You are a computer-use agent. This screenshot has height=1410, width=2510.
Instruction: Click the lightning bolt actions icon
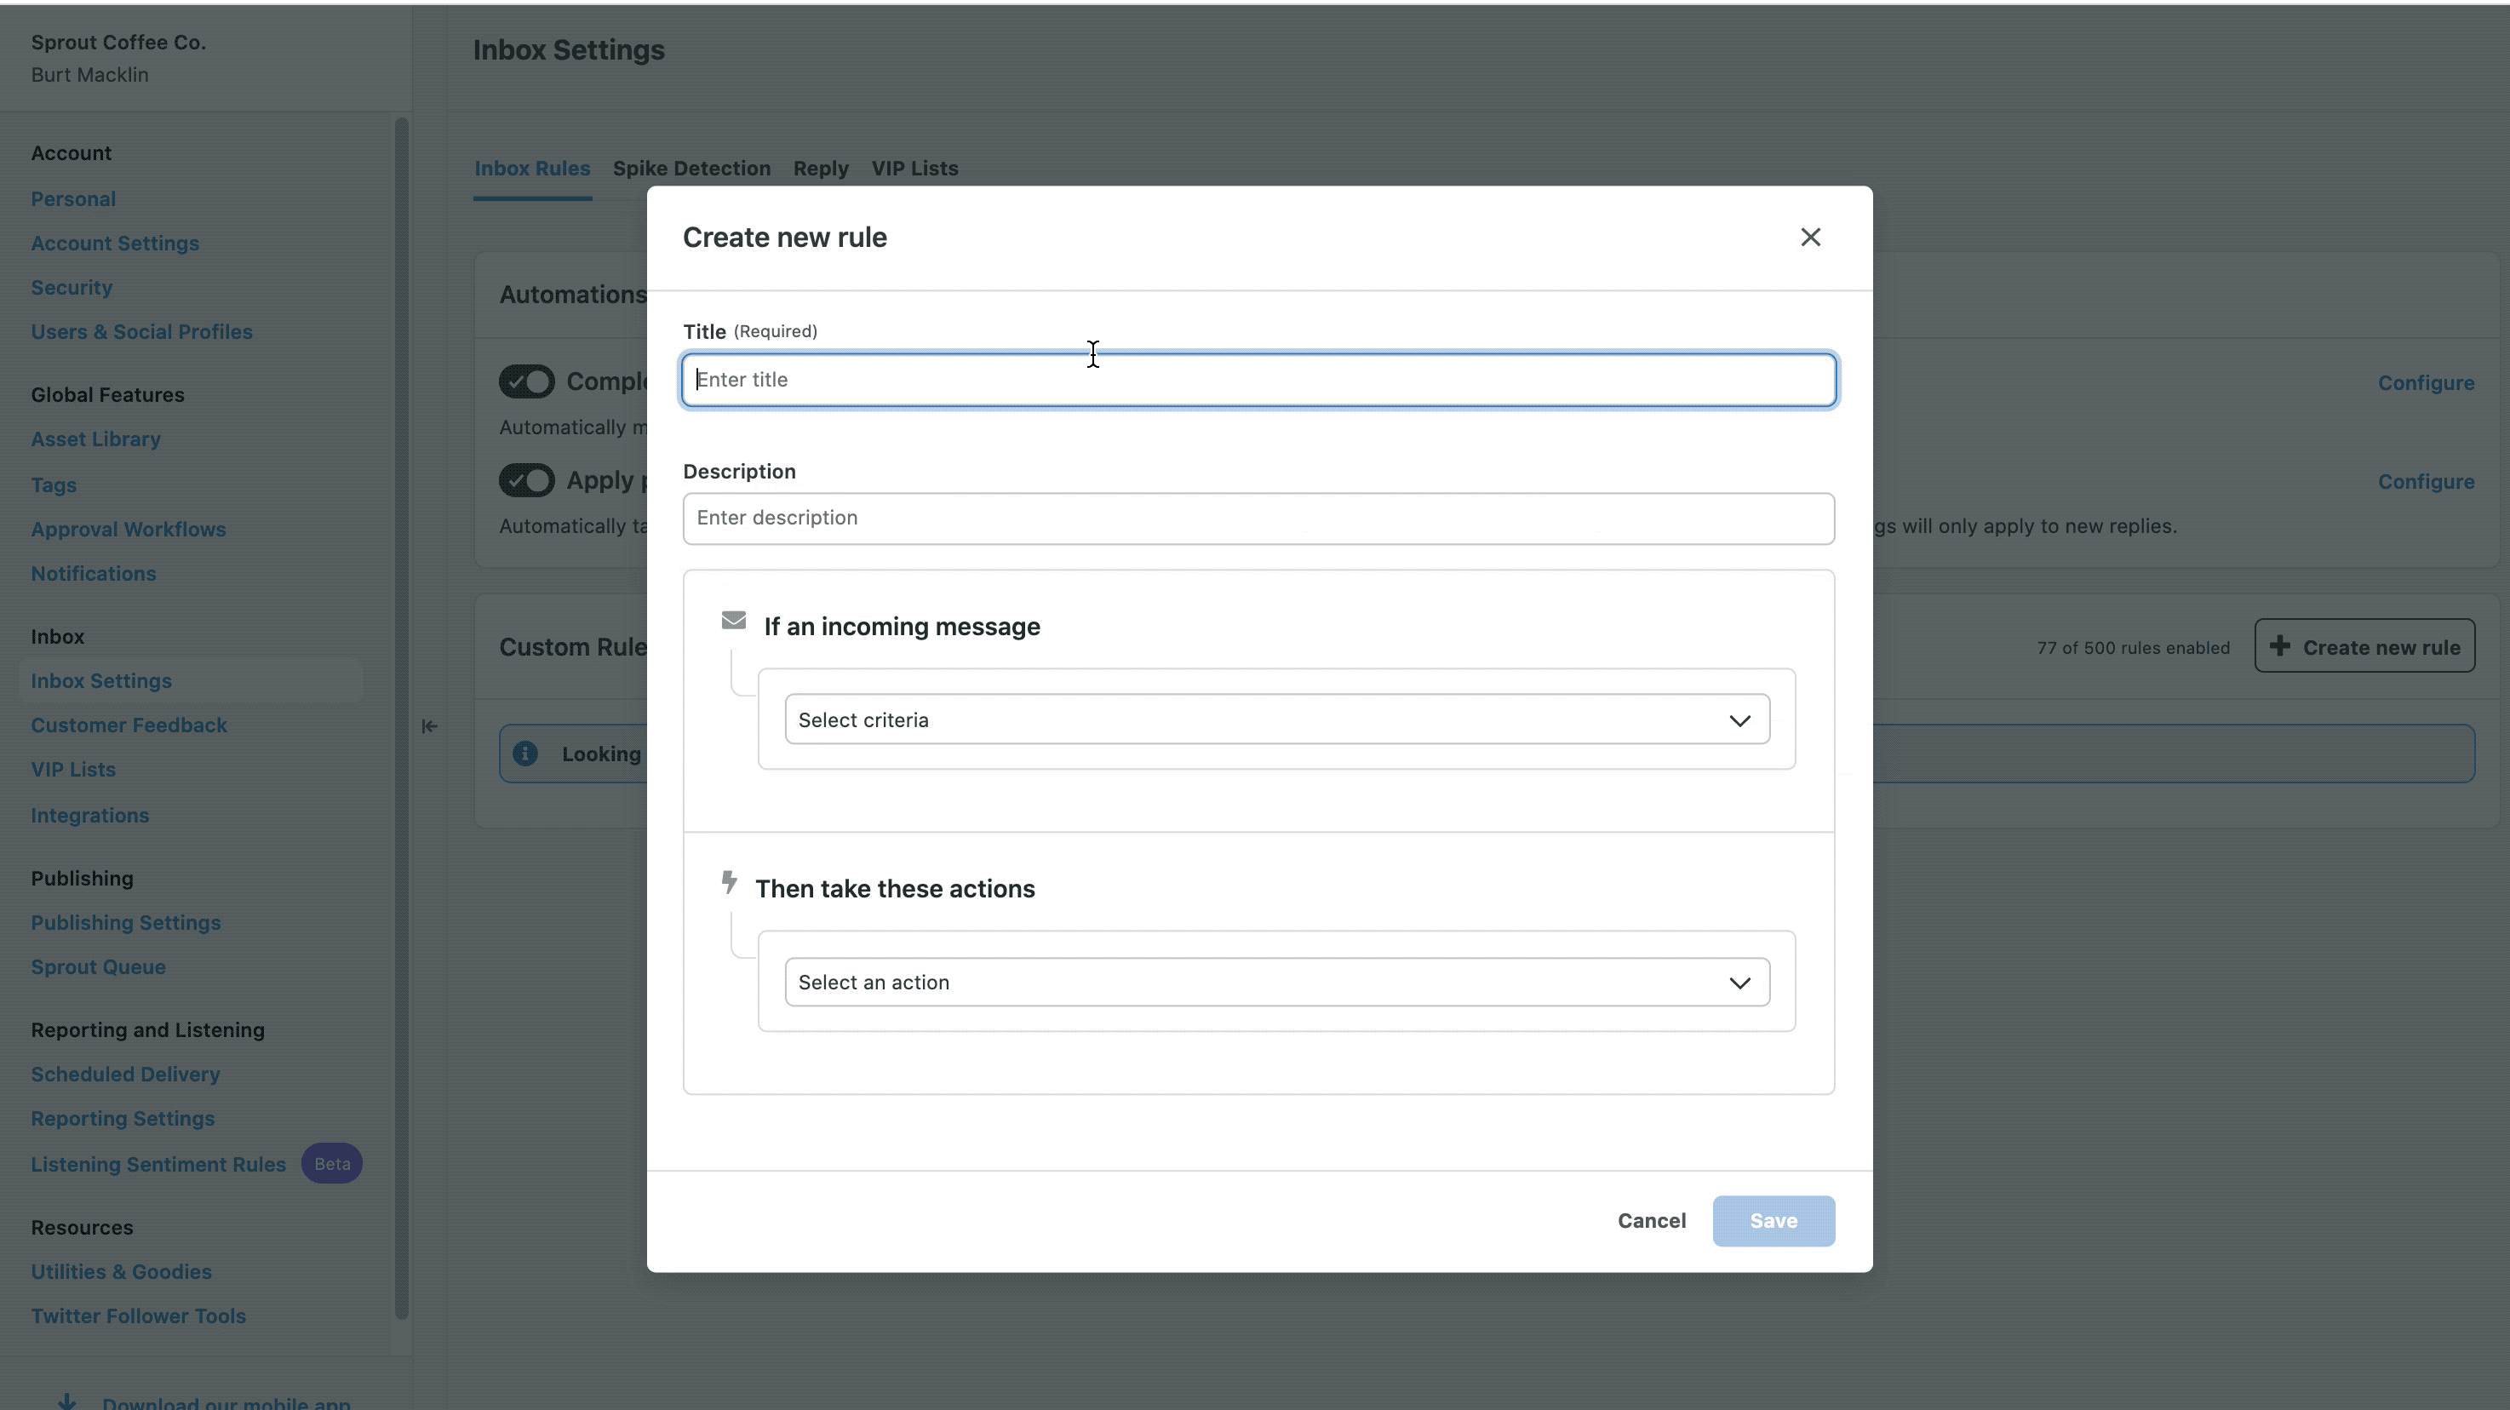point(729,883)
